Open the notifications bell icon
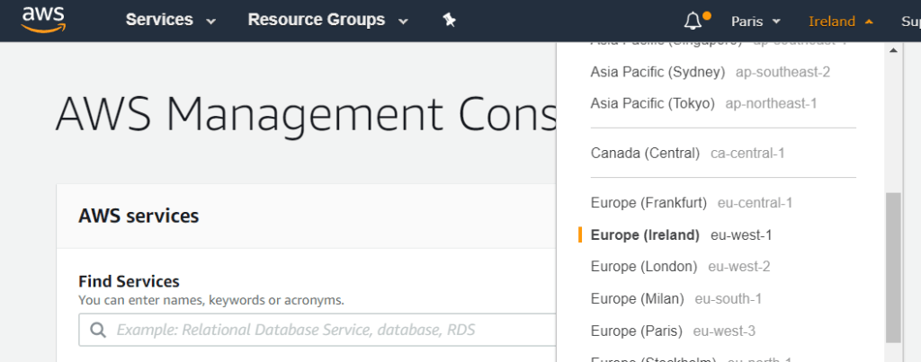 [693, 21]
